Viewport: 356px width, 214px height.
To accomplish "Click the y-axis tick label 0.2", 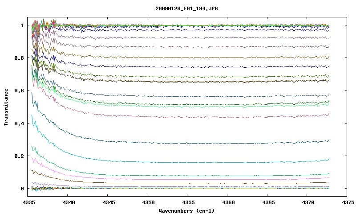I will (19, 156).
